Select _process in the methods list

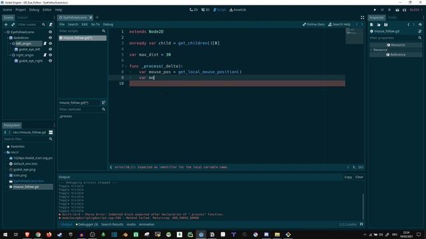click(x=65, y=116)
